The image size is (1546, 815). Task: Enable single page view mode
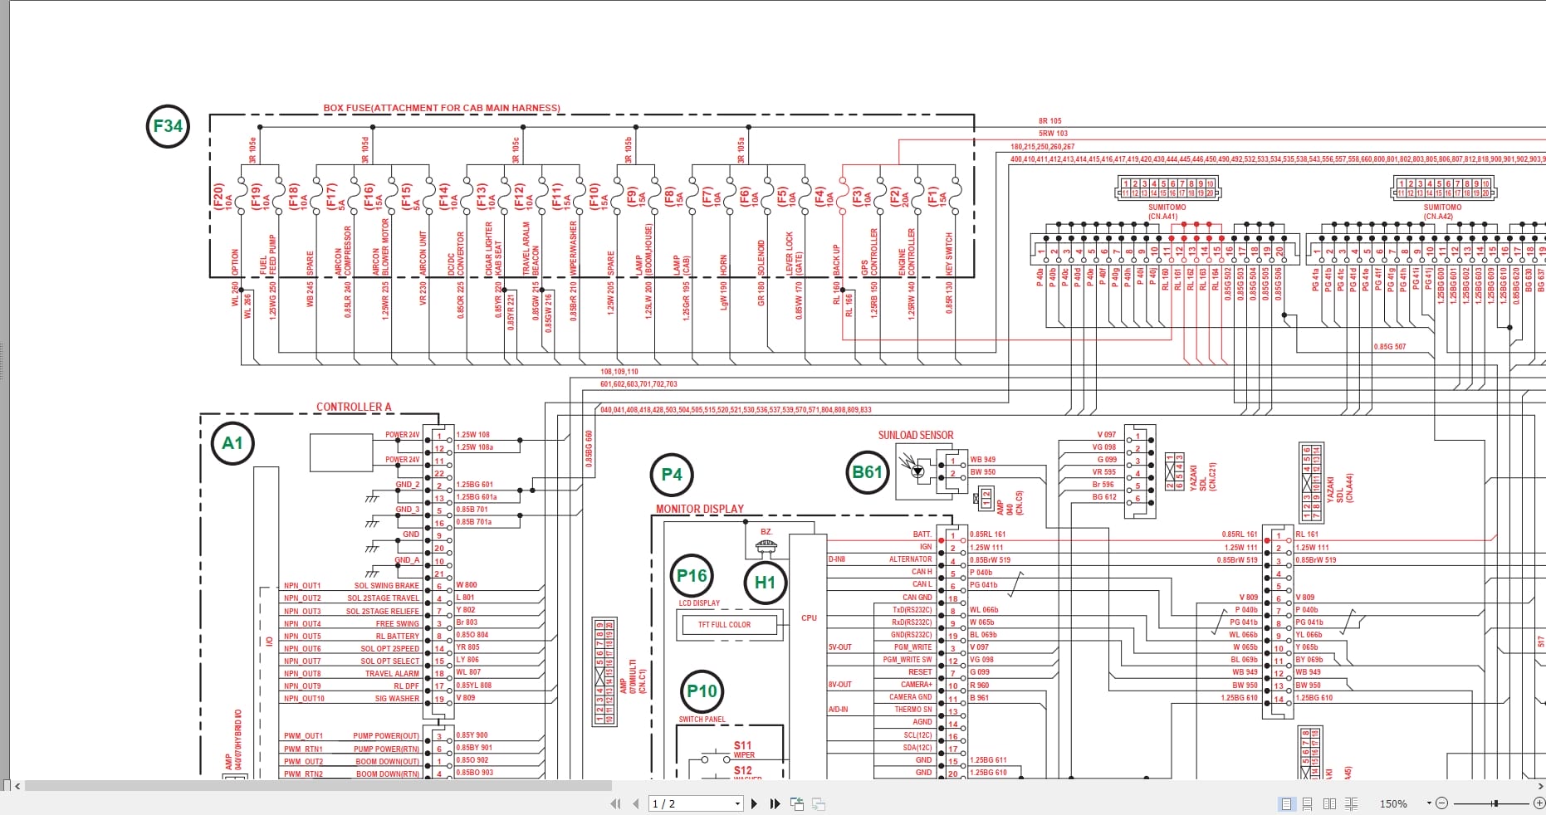point(1287,803)
